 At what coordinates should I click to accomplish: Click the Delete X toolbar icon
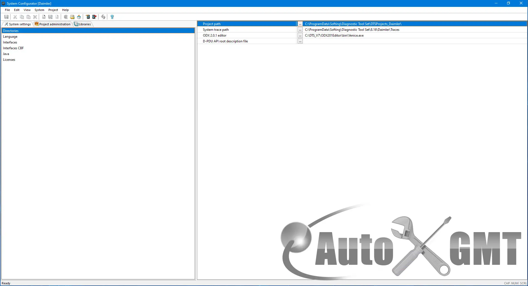coord(35,17)
